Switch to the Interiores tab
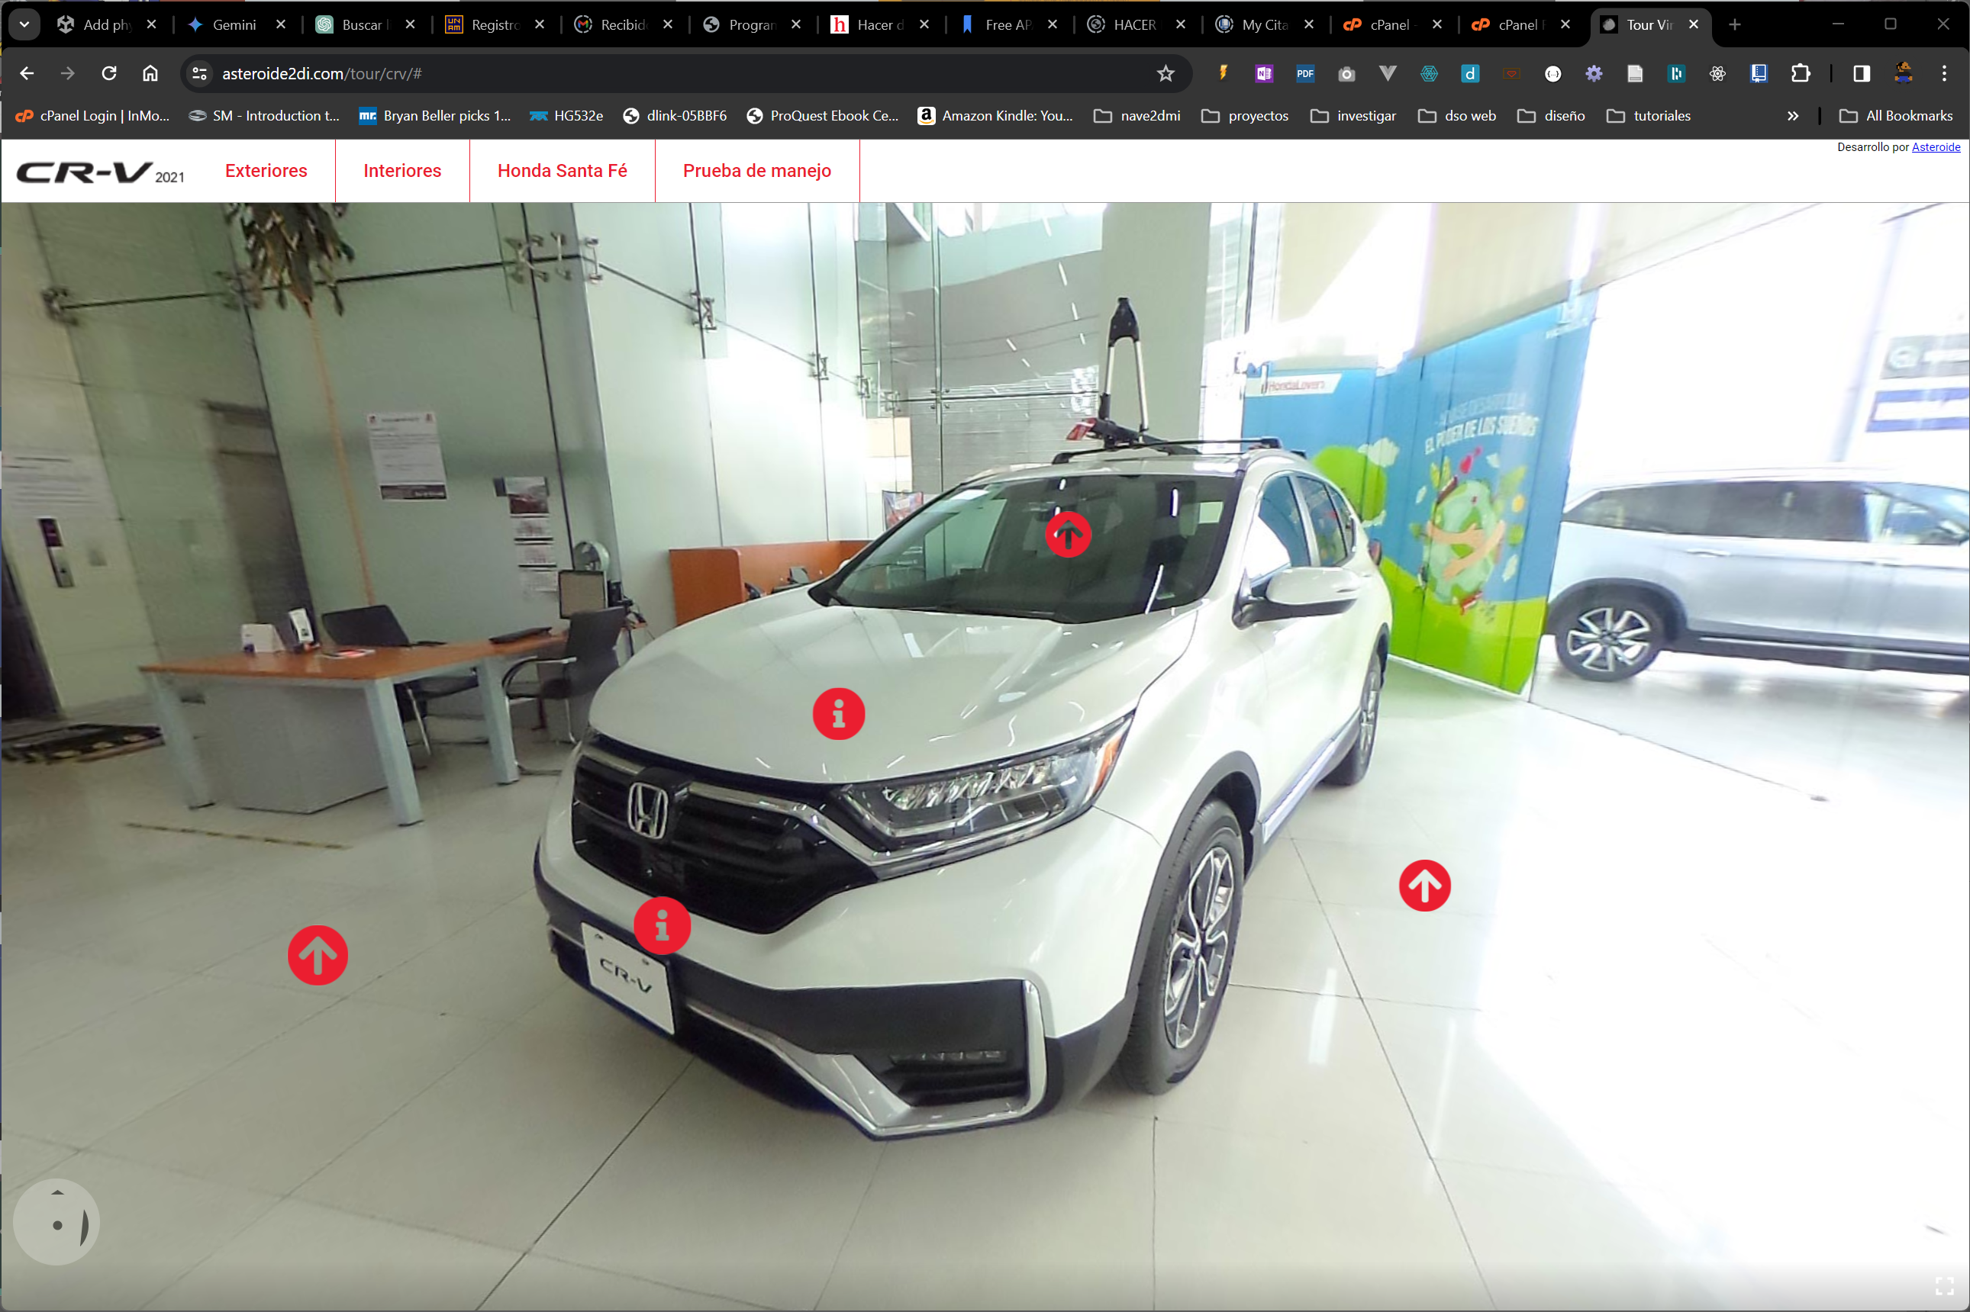The height and width of the screenshot is (1312, 1970). (x=402, y=171)
